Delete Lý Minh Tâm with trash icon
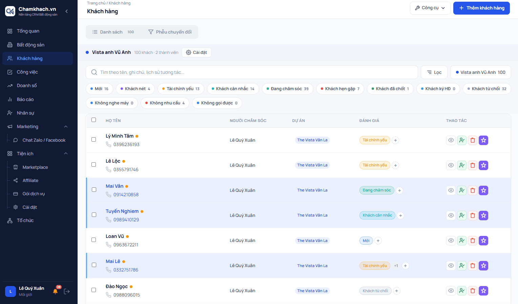518x304 pixels. coord(473,140)
